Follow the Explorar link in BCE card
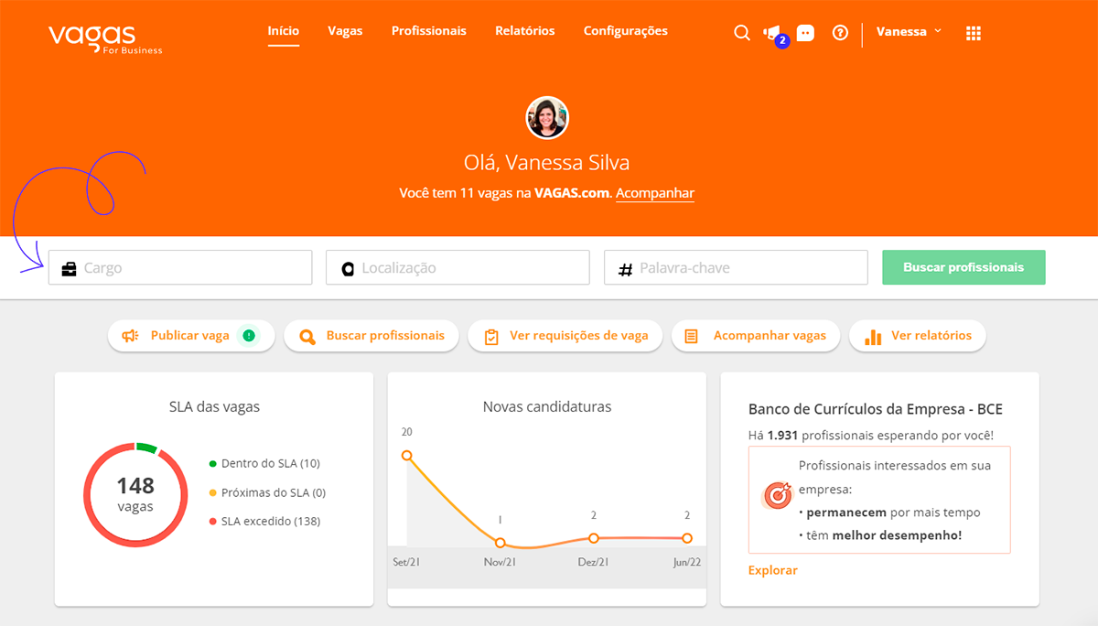Screen dimensions: 1098x626 773,570
